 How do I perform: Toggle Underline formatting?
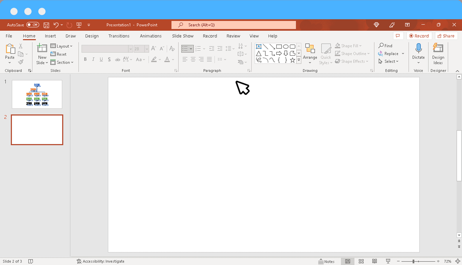pos(101,59)
